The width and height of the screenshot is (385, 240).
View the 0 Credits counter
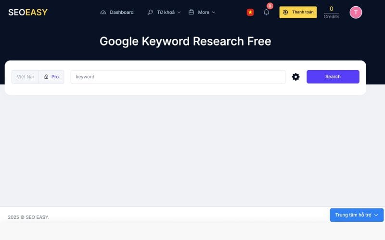[331, 12]
